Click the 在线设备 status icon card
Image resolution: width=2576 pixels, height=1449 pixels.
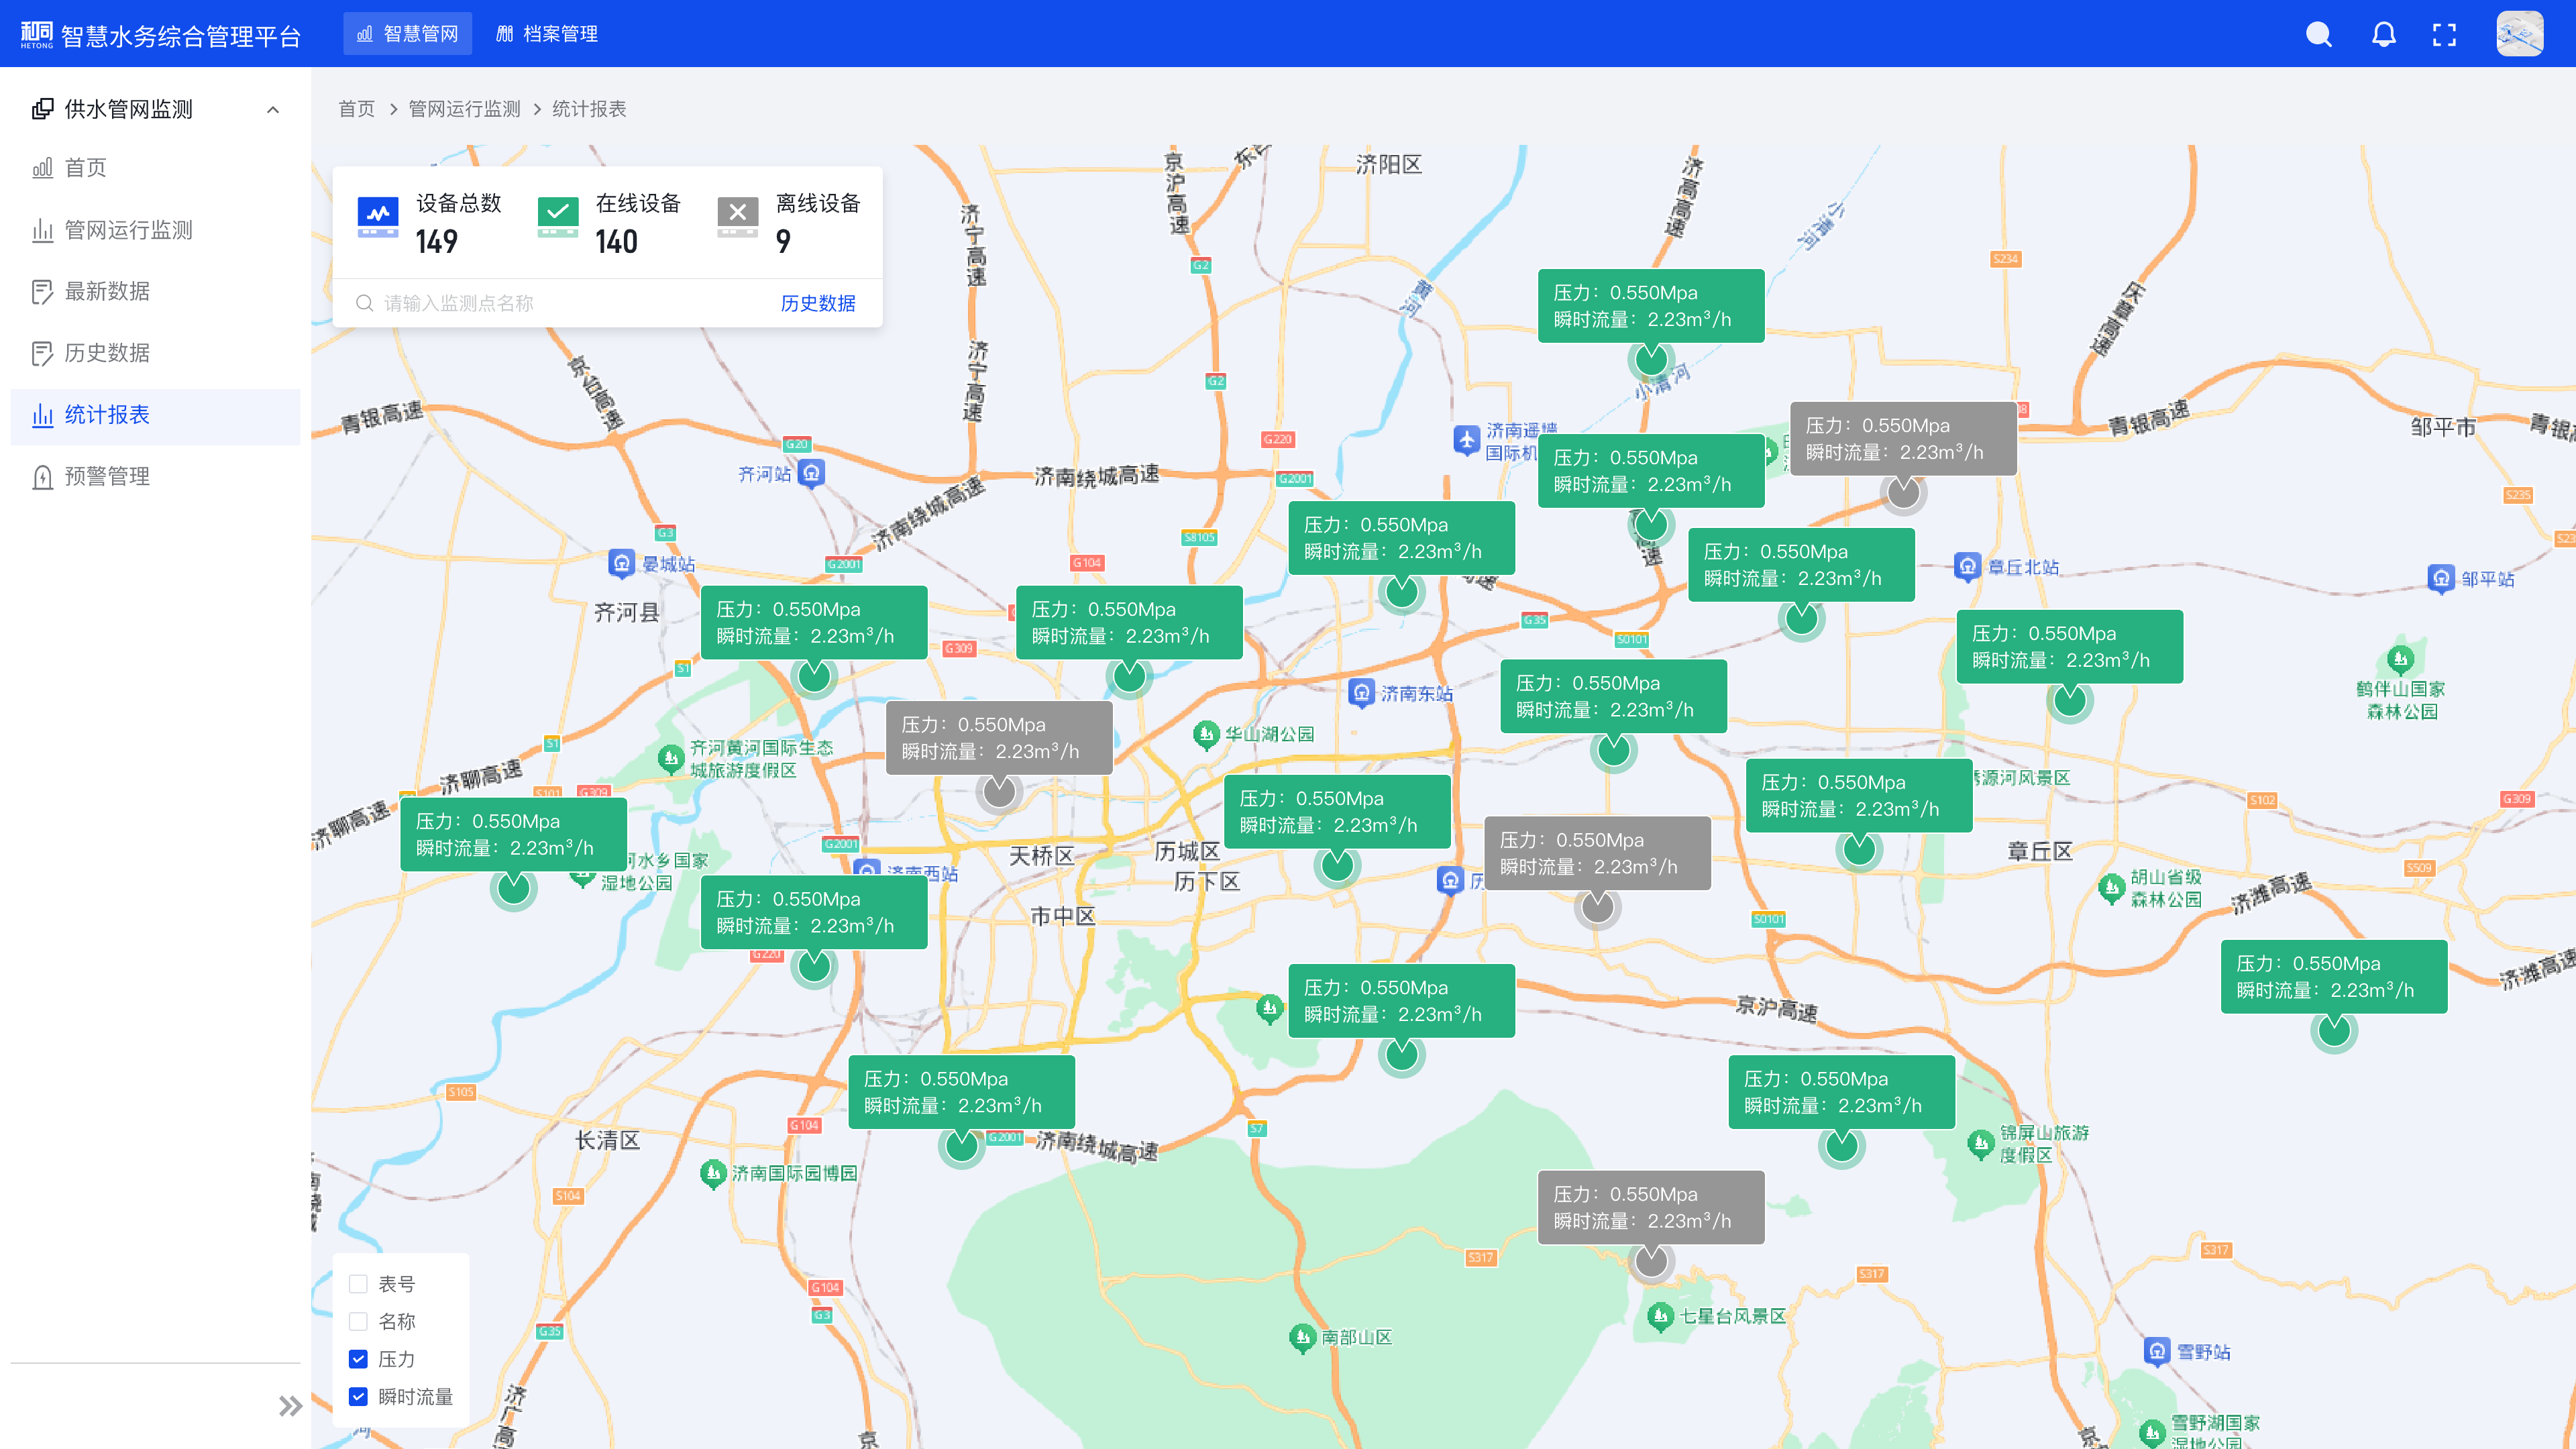(559, 214)
